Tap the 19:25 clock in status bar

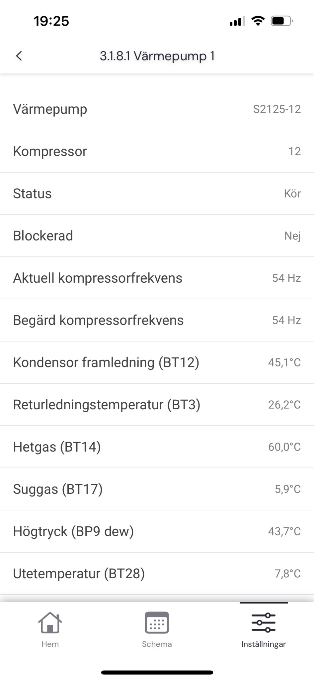[x=51, y=21]
